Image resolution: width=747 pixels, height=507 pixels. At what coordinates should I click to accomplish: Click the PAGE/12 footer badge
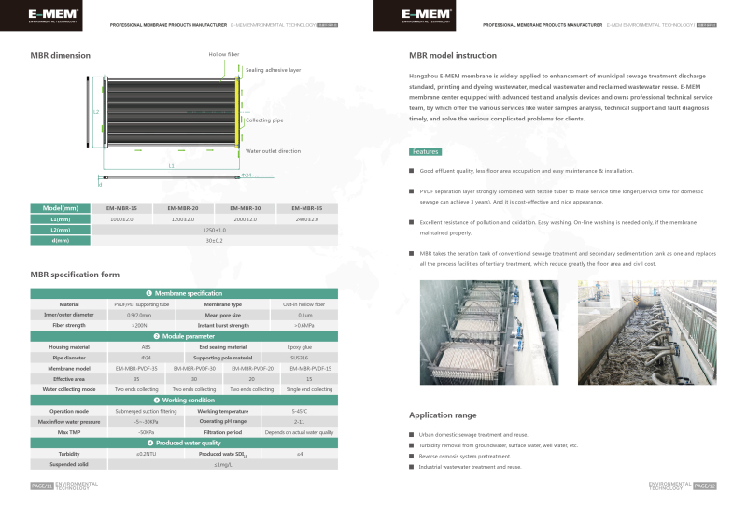coord(705,486)
